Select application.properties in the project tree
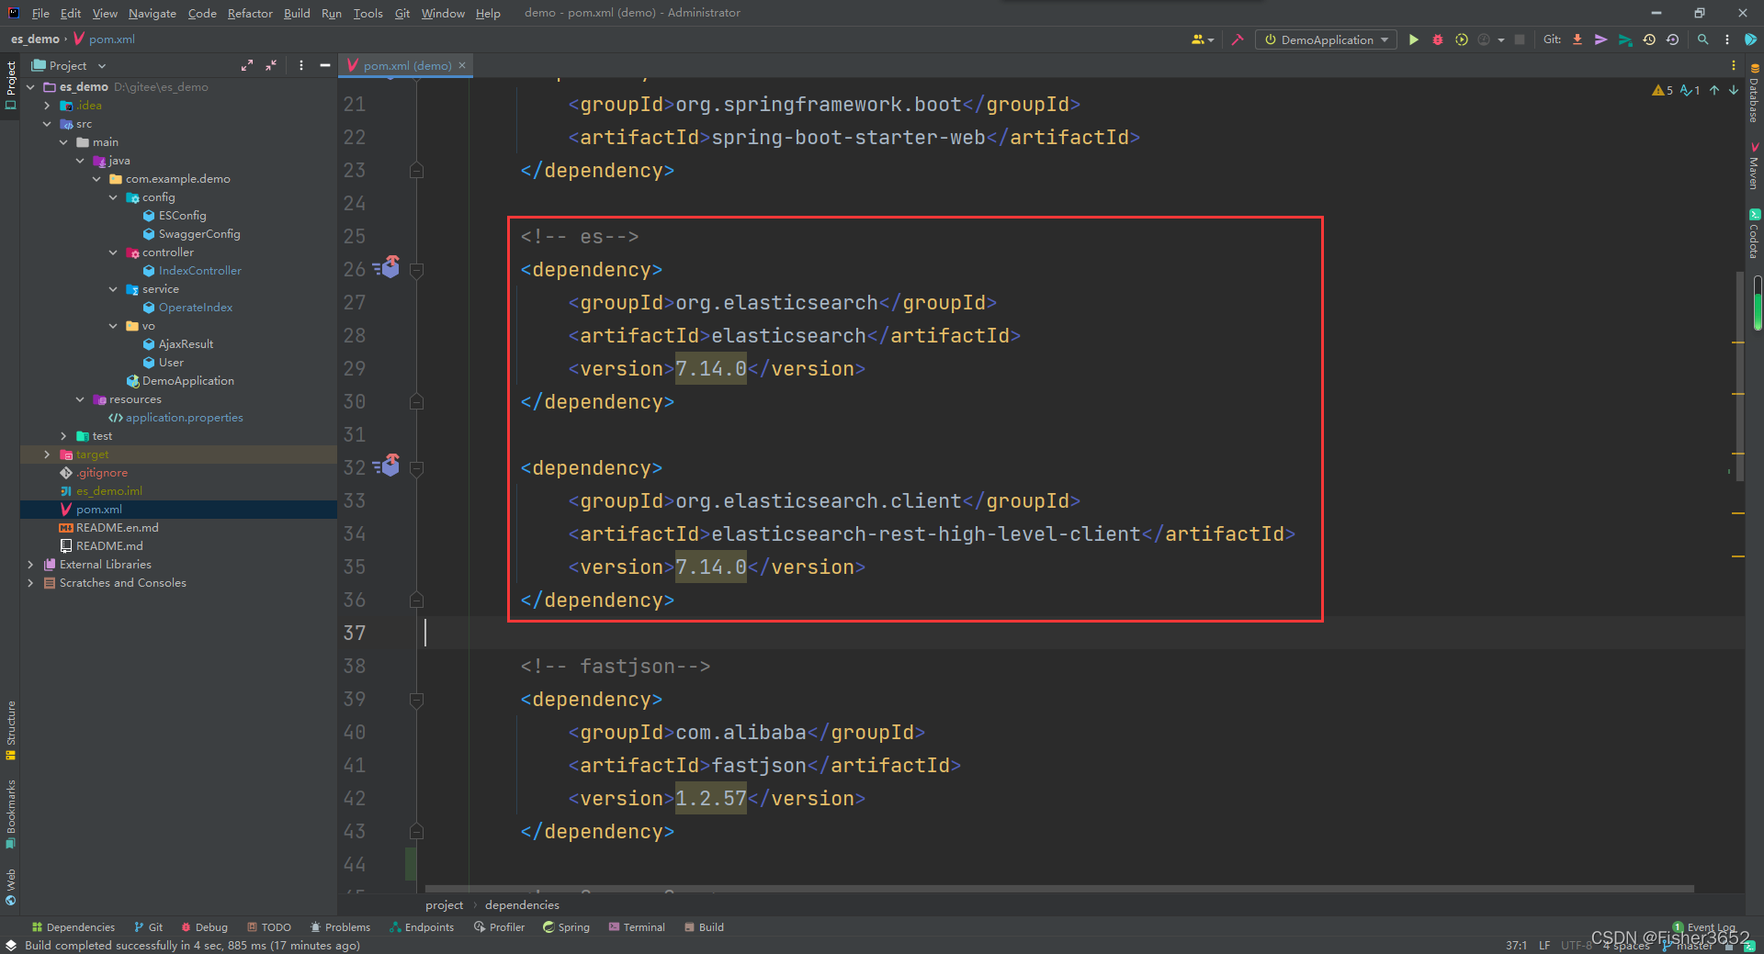The width and height of the screenshot is (1764, 954). [184, 418]
